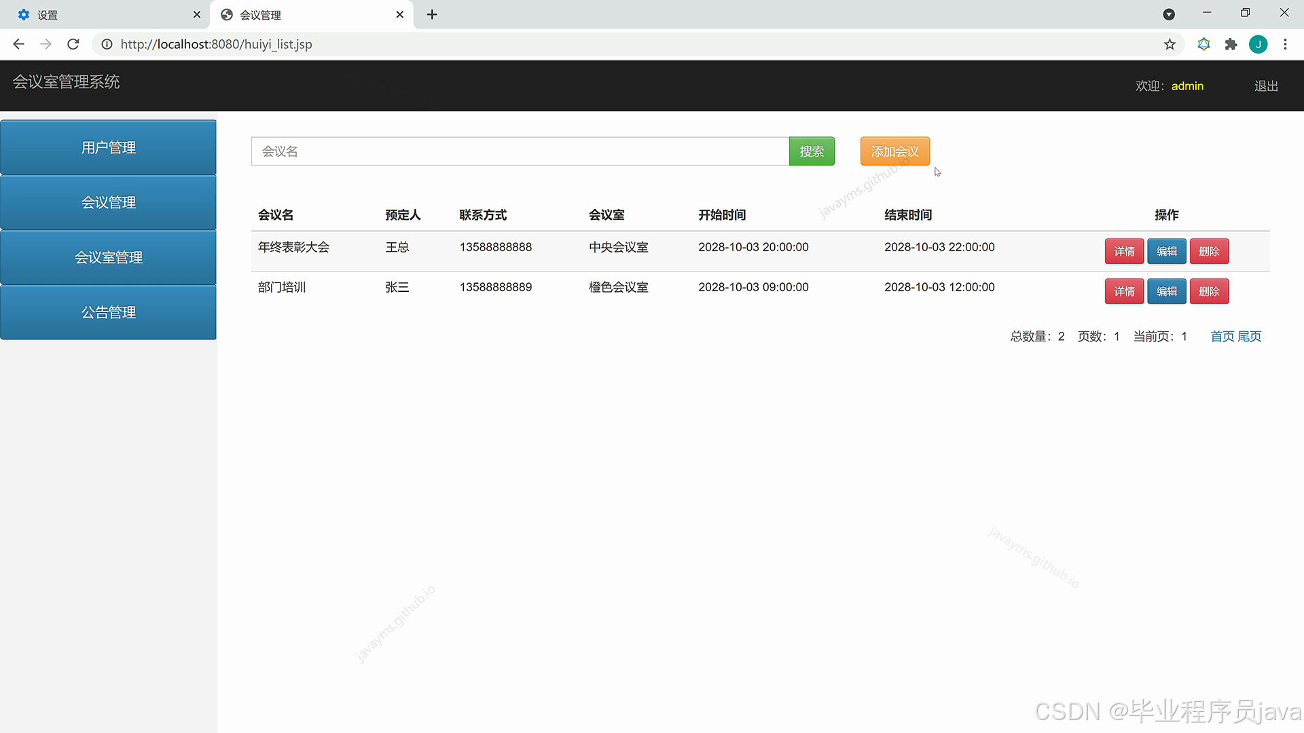1304x733 pixels.
Task: Open 公告管理 in the sidebar
Action: click(x=109, y=312)
